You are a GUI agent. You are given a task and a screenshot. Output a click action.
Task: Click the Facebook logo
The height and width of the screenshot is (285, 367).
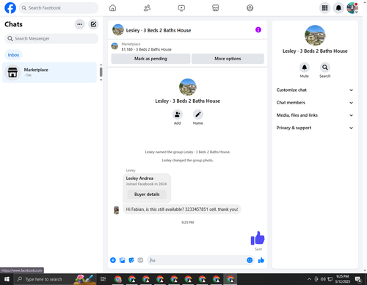10,8
